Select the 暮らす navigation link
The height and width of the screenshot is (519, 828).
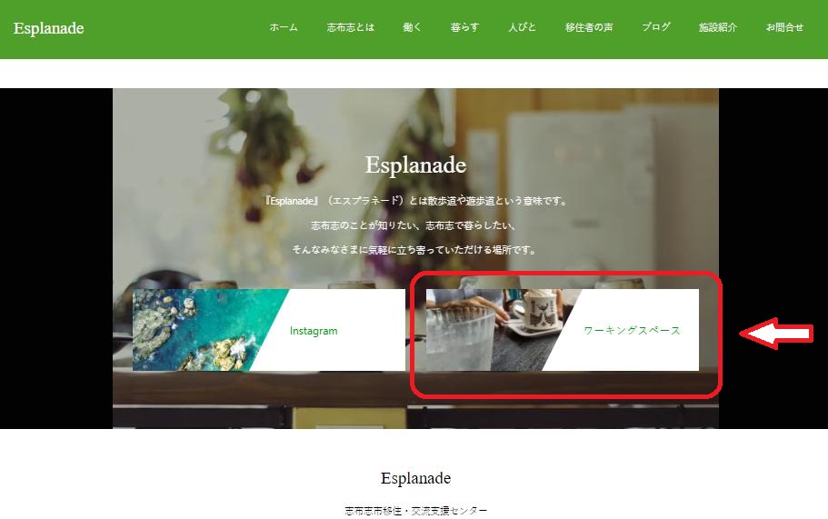[x=464, y=27]
